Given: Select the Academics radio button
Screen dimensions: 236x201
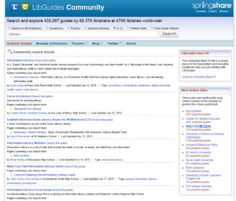Looking at the screenshot, I should [x=47, y=28].
